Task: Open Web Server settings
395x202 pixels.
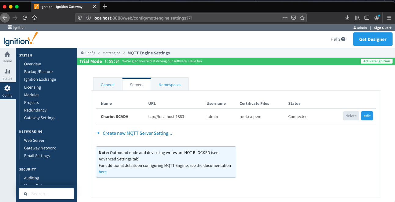Action: [34, 140]
